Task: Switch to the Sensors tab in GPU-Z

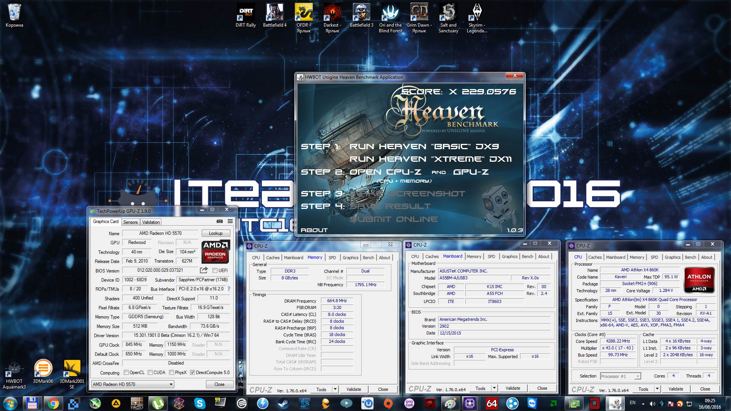Action: [x=130, y=222]
